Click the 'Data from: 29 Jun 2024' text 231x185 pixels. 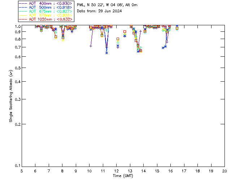(99, 11)
